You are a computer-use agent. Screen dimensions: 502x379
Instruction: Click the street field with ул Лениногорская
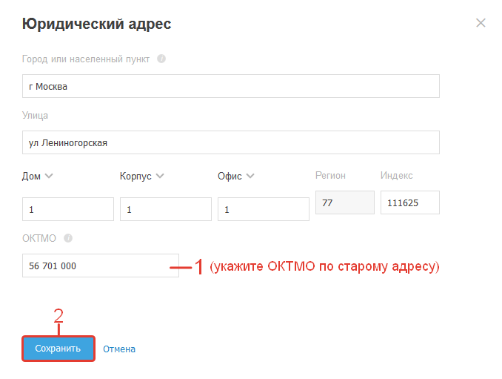(x=231, y=142)
